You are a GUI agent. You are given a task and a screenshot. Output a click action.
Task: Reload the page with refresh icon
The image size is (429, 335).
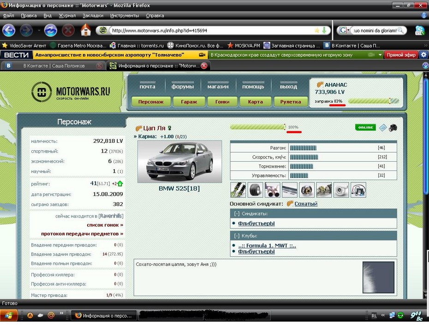[x=51, y=30]
